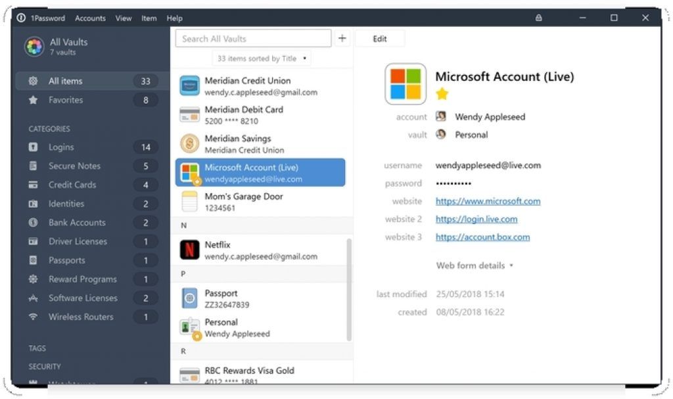Toggle the yellow favorite star in details
The height and width of the screenshot is (399, 673).
click(442, 93)
